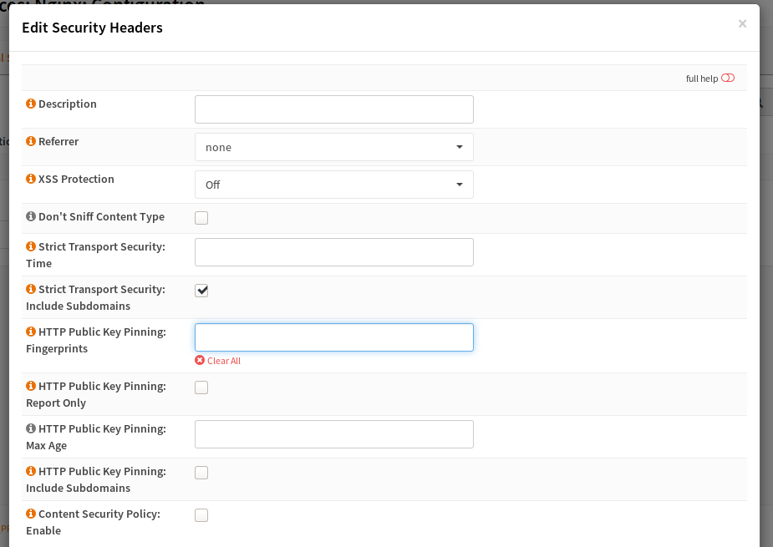
Task: Click the Content Security Policy: Enable info icon
Action: pyautogui.click(x=31, y=514)
